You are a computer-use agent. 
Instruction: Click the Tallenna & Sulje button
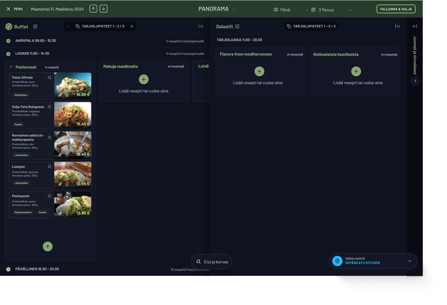[396, 9]
